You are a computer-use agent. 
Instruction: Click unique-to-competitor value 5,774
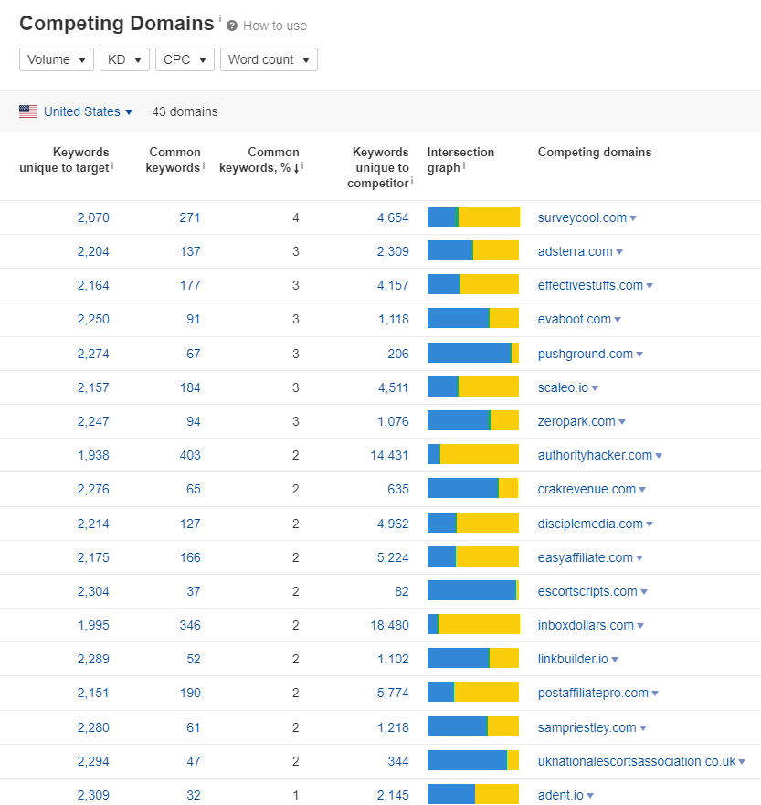(393, 694)
